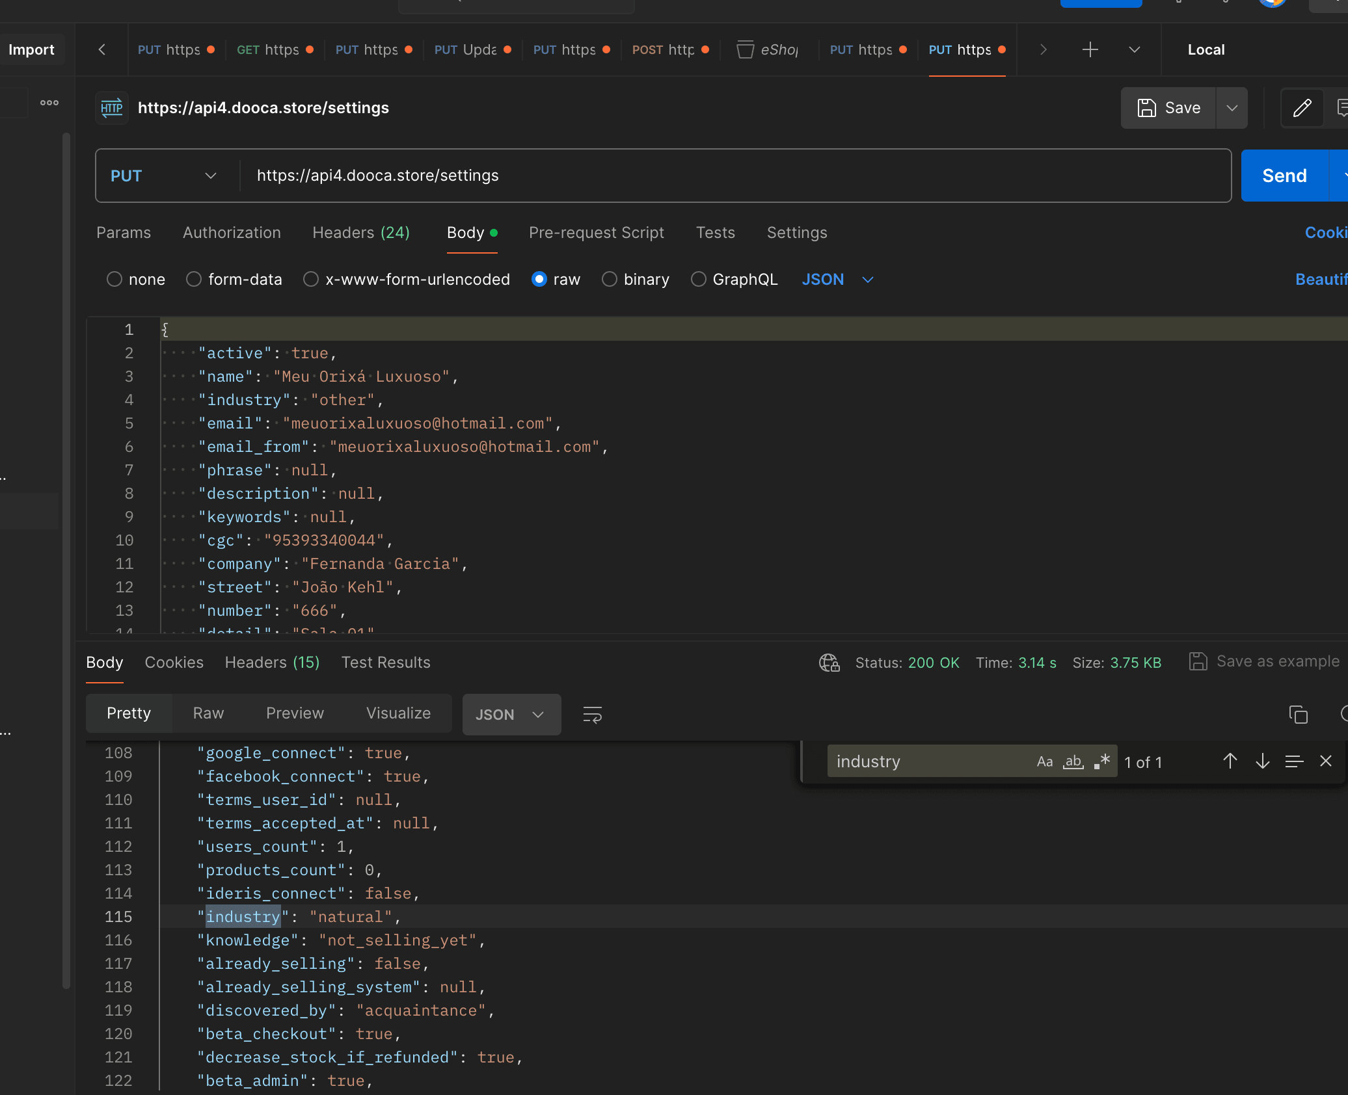1348x1095 pixels.
Task: Go to next search match arrow
Action: click(x=1262, y=761)
